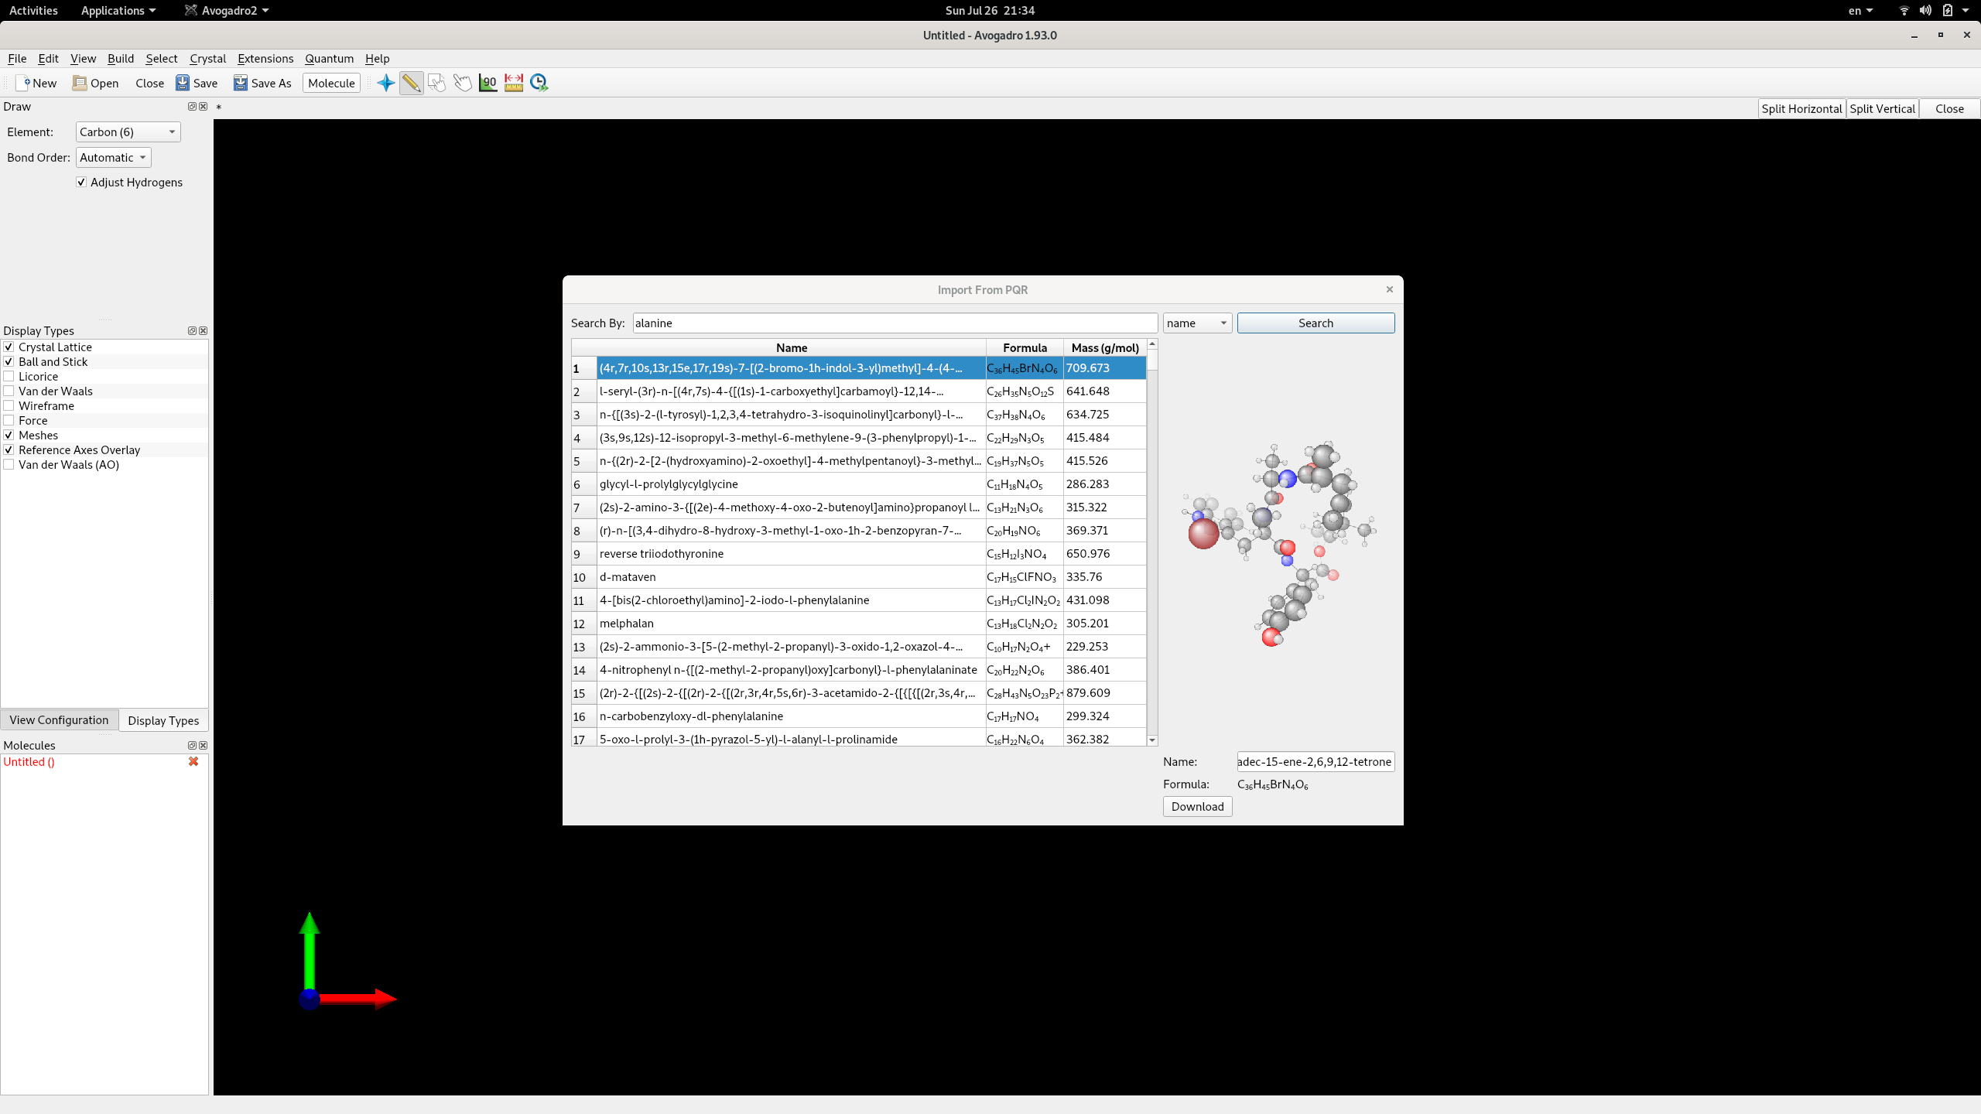Download the selected molecule
The height and width of the screenshot is (1114, 1981).
1197,806
